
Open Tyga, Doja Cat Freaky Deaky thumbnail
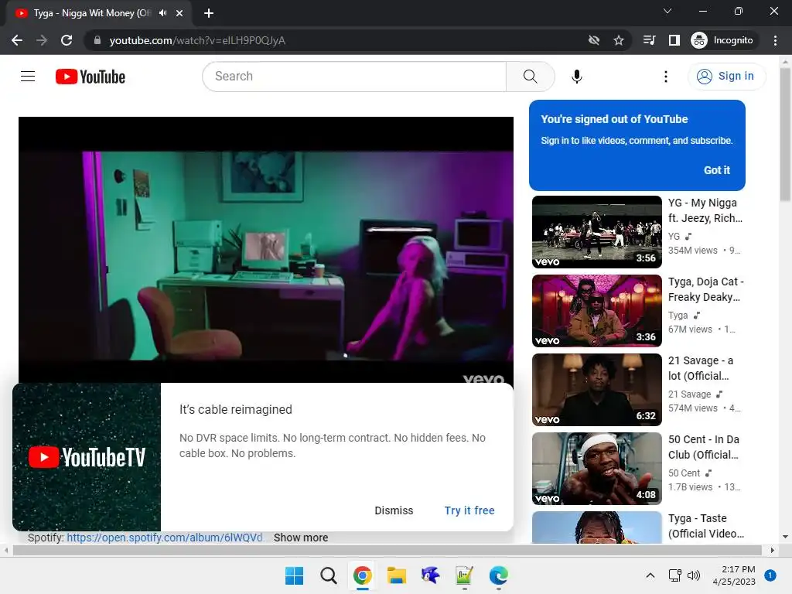(596, 311)
